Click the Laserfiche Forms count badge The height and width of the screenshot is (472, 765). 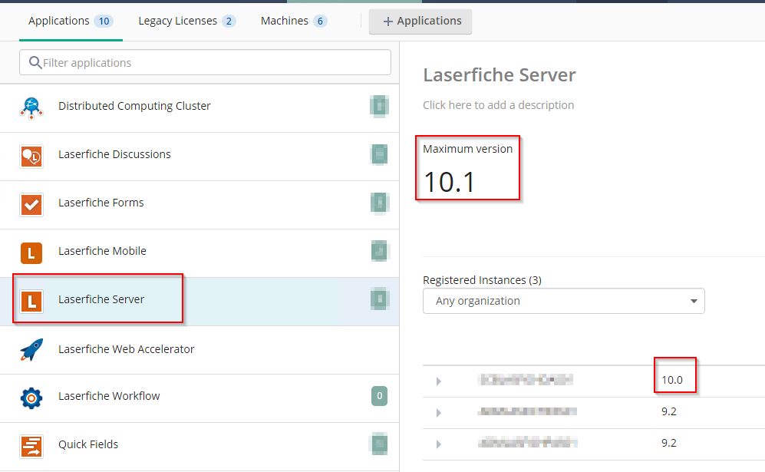(x=379, y=203)
